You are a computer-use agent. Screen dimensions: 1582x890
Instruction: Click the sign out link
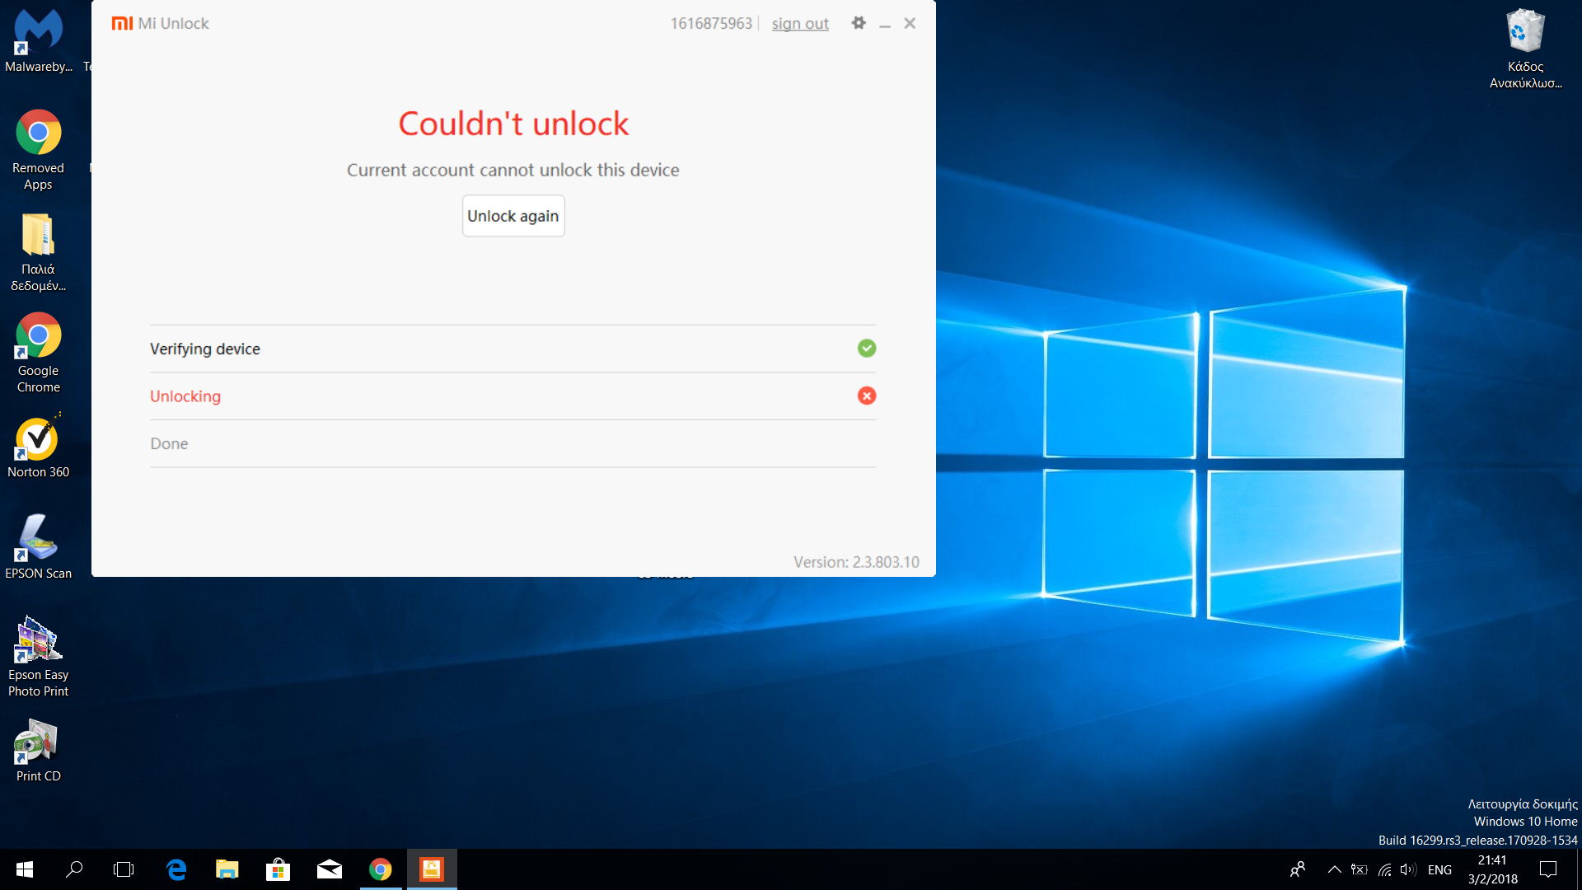point(799,24)
